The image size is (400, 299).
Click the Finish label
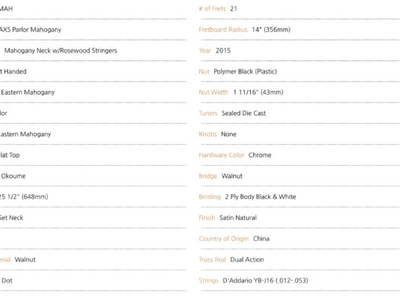pos(207,218)
